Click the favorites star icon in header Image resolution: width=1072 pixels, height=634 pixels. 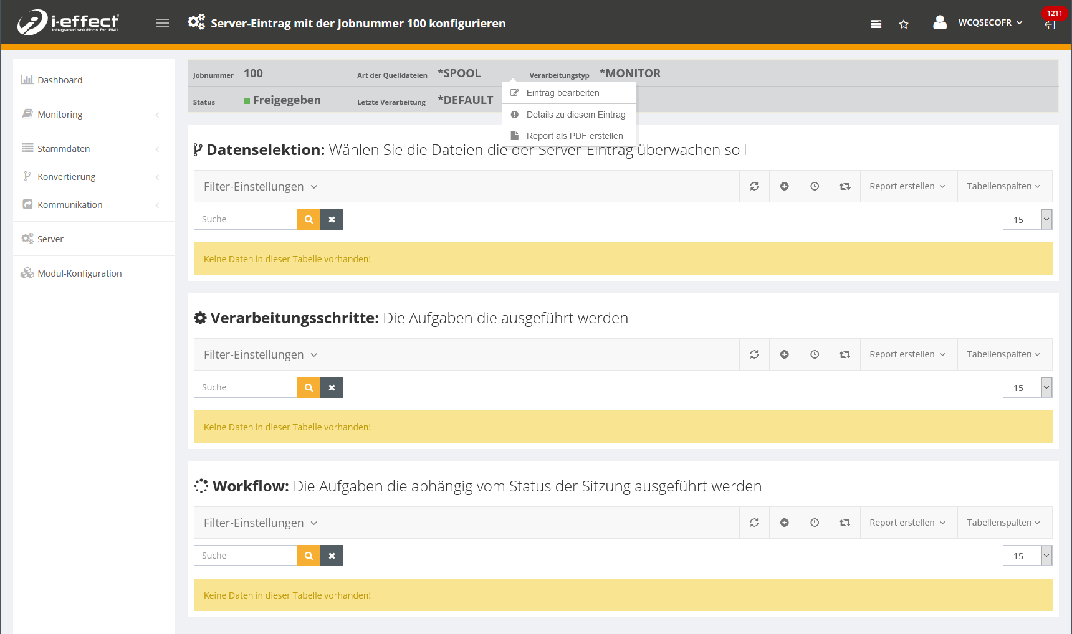pyautogui.click(x=903, y=24)
